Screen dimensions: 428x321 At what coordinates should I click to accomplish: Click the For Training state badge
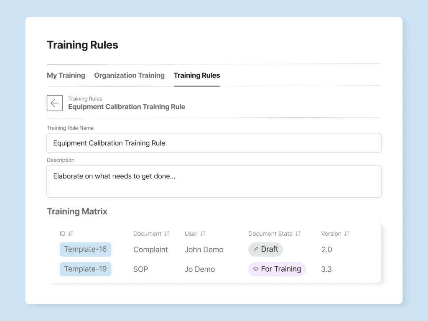click(x=277, y=269)
